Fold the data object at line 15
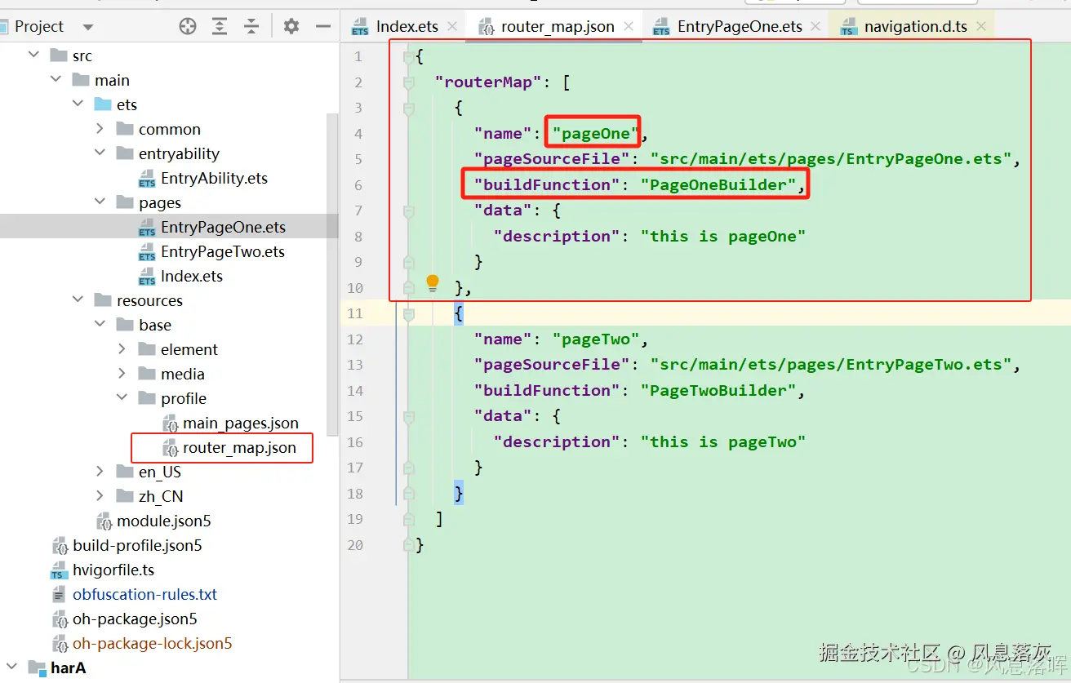 tap(409, 416)
